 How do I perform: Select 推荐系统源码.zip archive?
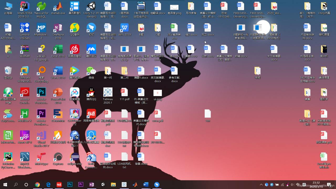(124, 53)
